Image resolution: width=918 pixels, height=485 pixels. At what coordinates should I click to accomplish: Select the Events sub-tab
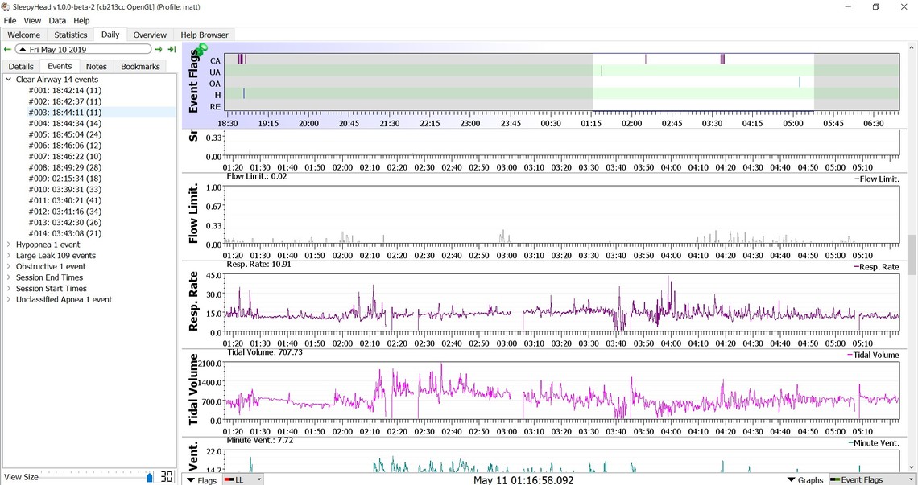(x=60, y=66)
